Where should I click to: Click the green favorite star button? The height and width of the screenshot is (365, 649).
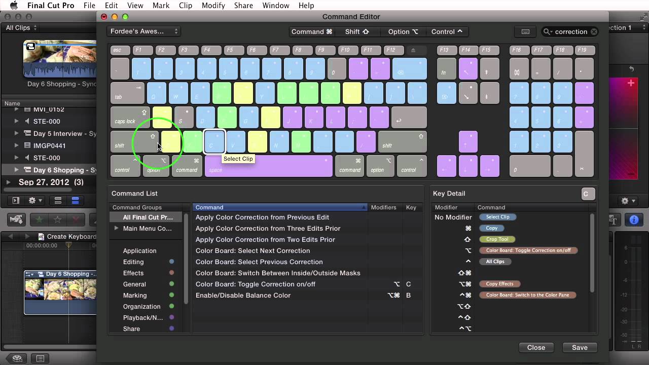click(x=39, y=220)
